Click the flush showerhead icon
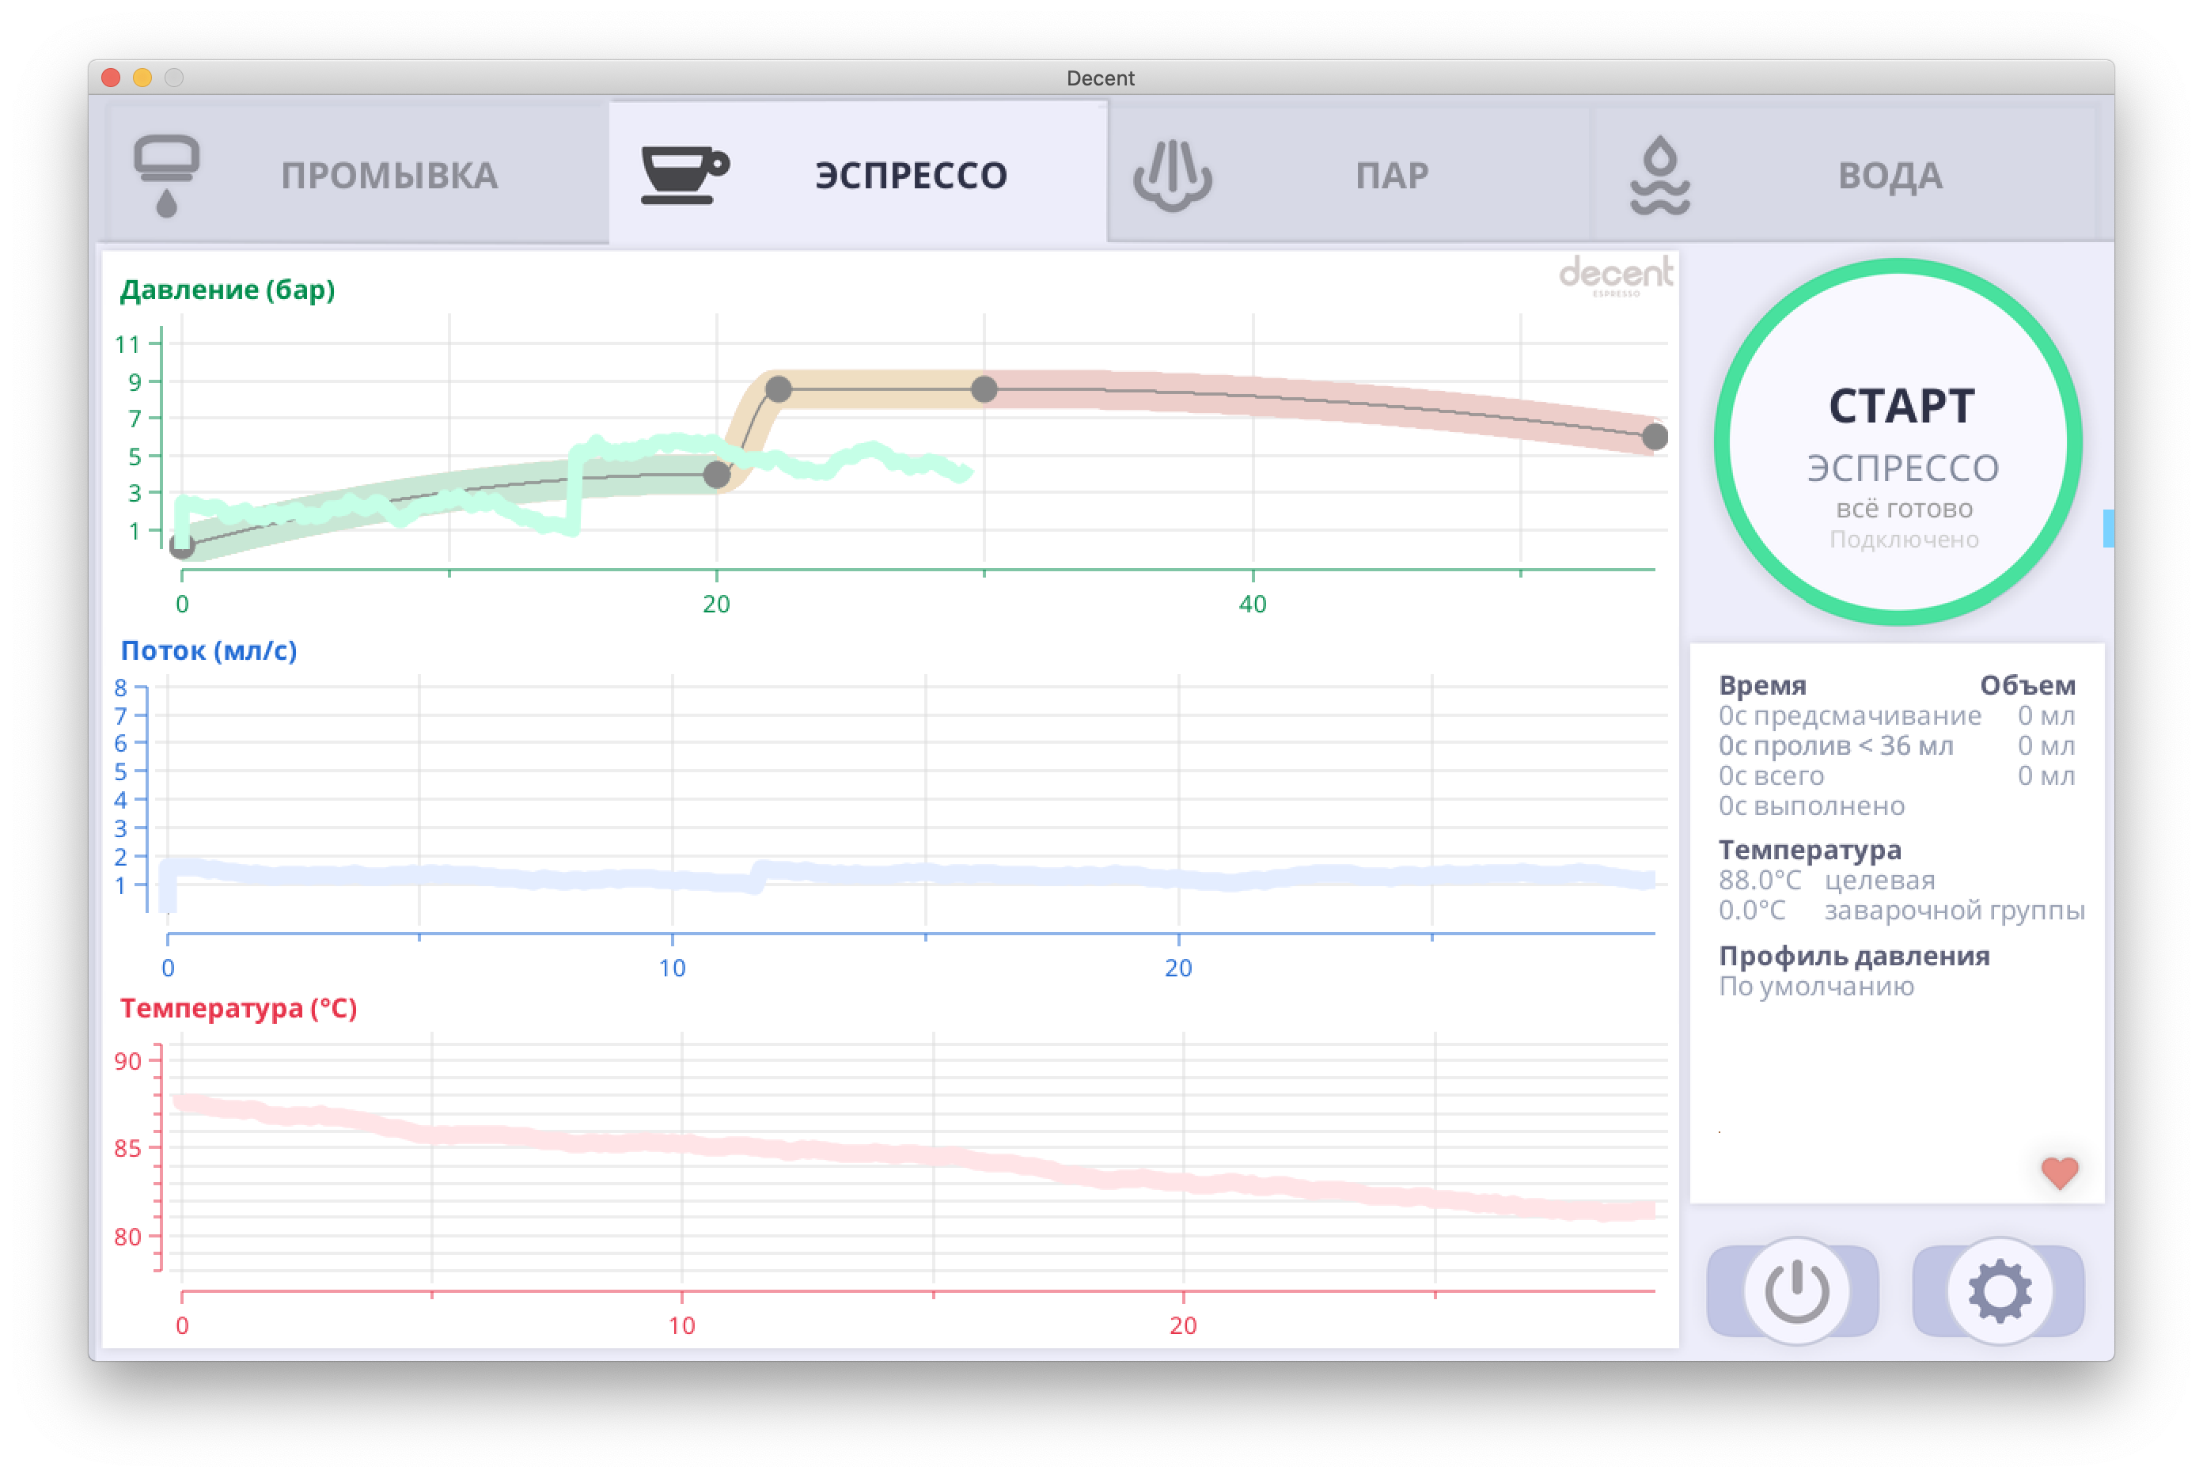Image resolution: width=2203 pixels, height=1478 pixels. point(166,176)
